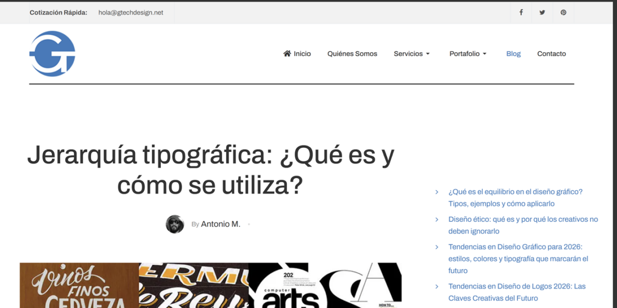Click the 'Cotización Rápida:' label
The image size is (617, 308).
pyautogui.click(x=59, y=12)
